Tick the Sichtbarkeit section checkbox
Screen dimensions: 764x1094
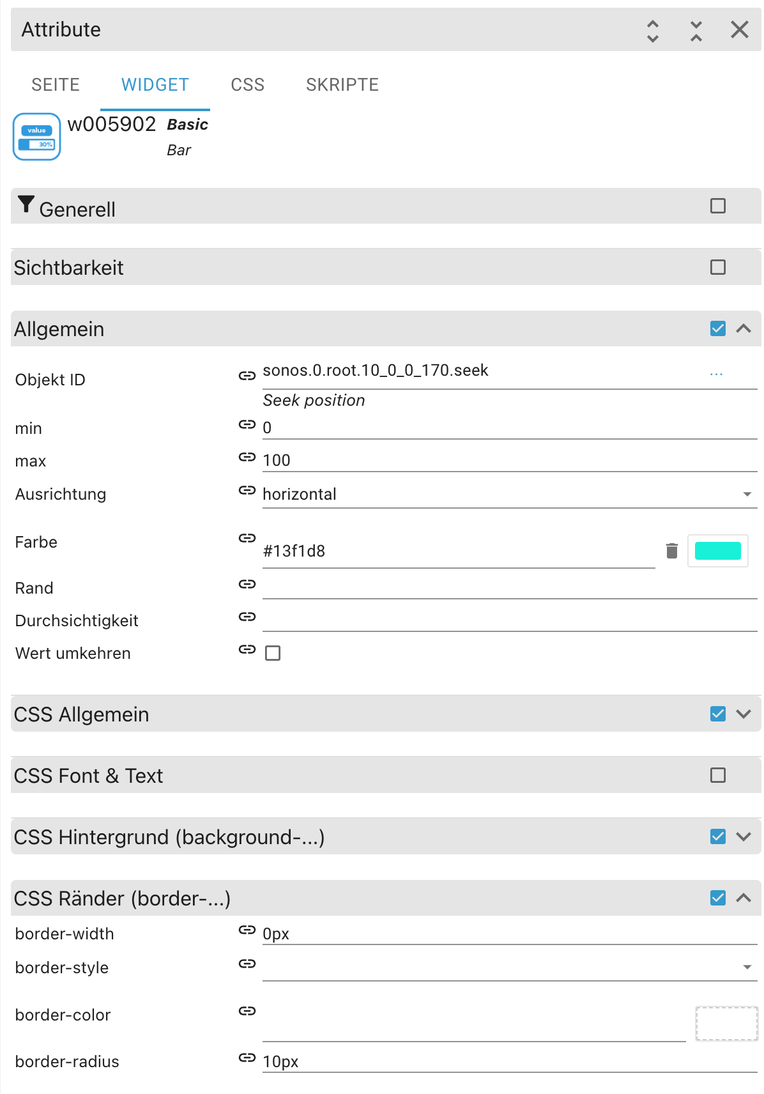coord(718,267)
